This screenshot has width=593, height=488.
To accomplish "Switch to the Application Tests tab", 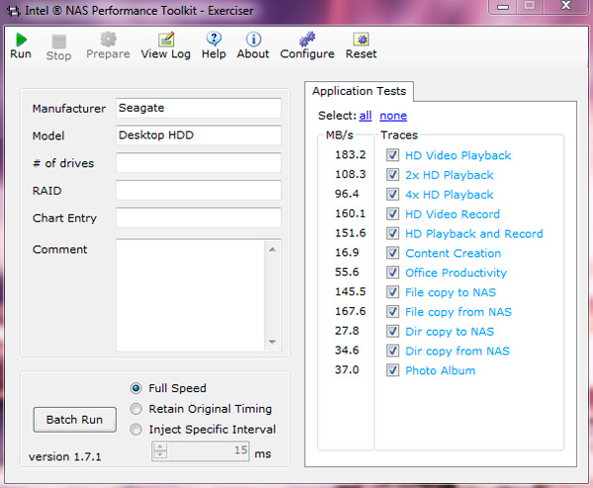I will [359, 91].
